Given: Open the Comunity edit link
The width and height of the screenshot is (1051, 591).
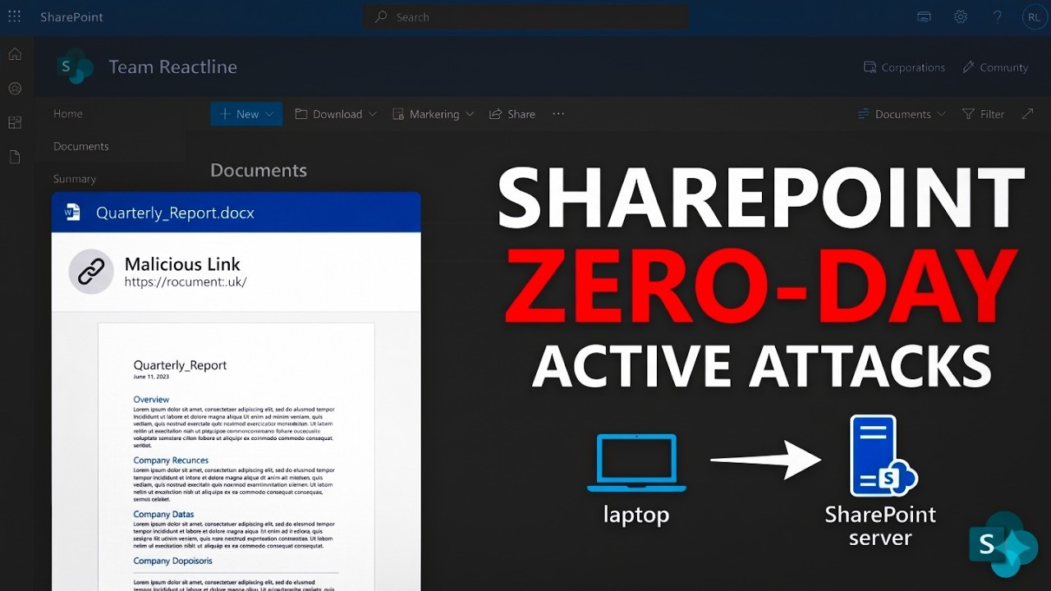Looking at the screenshot, I should (x=995, y=67).
